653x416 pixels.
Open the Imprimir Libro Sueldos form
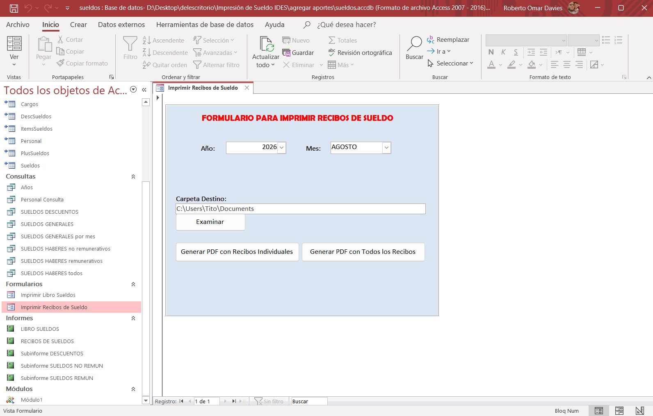tap(48, 295)
